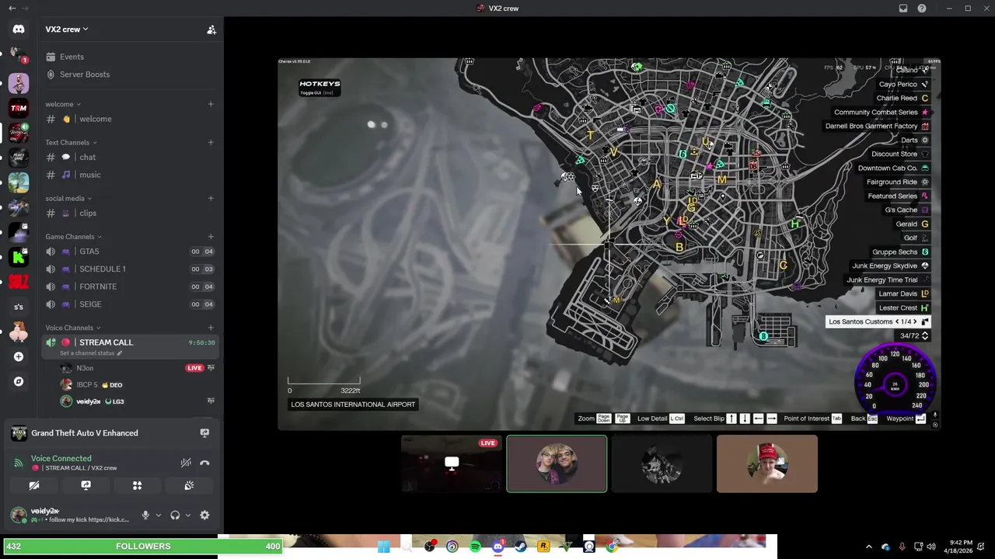Screen dimensions: 995x559
Task: Collapse the Text Channels category
Action: (71, 143)
